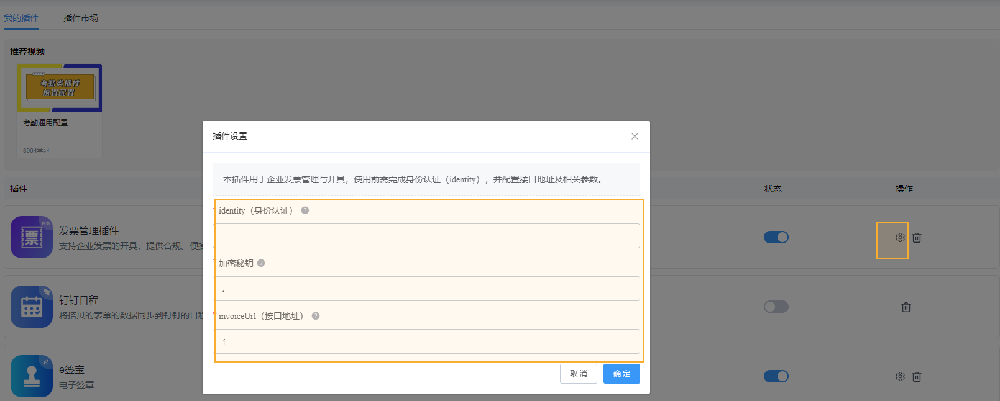Click the 操作 column header
This screenshot has height=401, width=1000.
904,189
